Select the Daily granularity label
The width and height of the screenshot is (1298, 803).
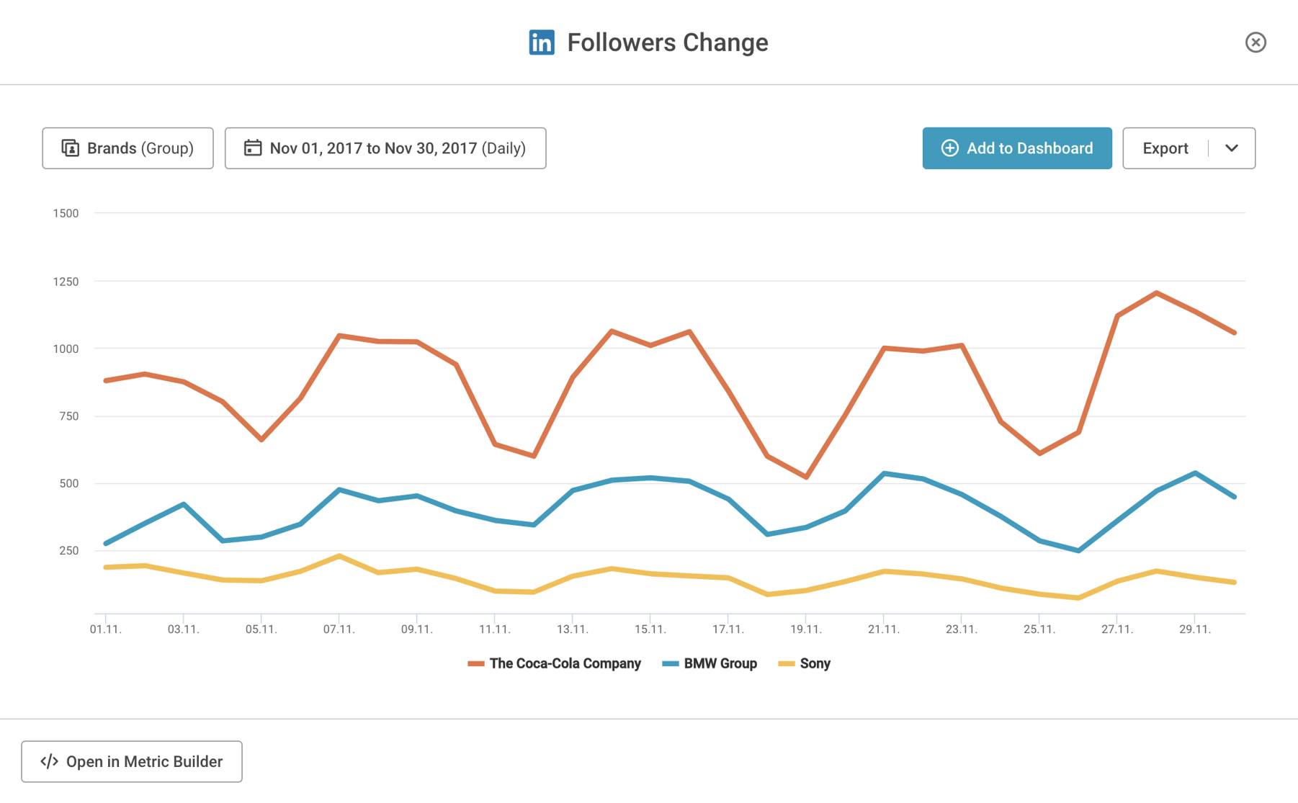(x=503, y=148)
